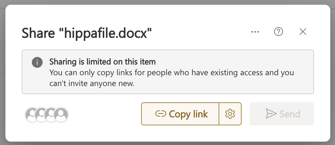
Task: Click the disabled Send button
Action: tap(282, 114)
